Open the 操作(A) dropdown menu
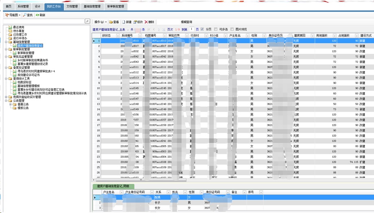374x213 pixels. 100,22
